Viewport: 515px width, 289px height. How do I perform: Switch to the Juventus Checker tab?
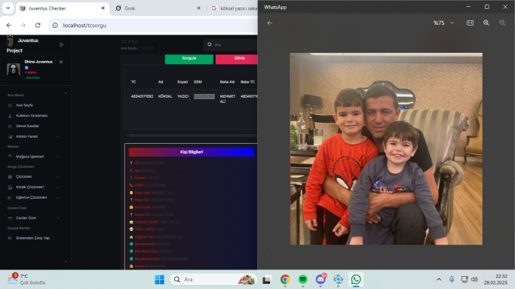click(62, 8)
